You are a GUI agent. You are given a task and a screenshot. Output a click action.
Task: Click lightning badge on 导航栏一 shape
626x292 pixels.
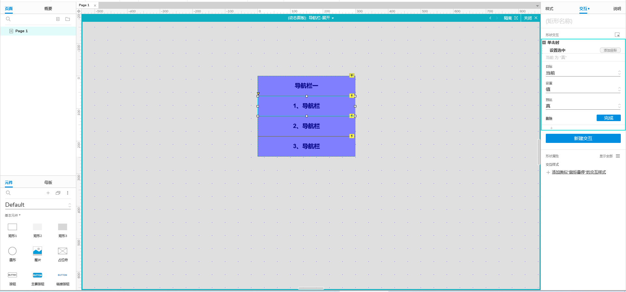(352, 76)
